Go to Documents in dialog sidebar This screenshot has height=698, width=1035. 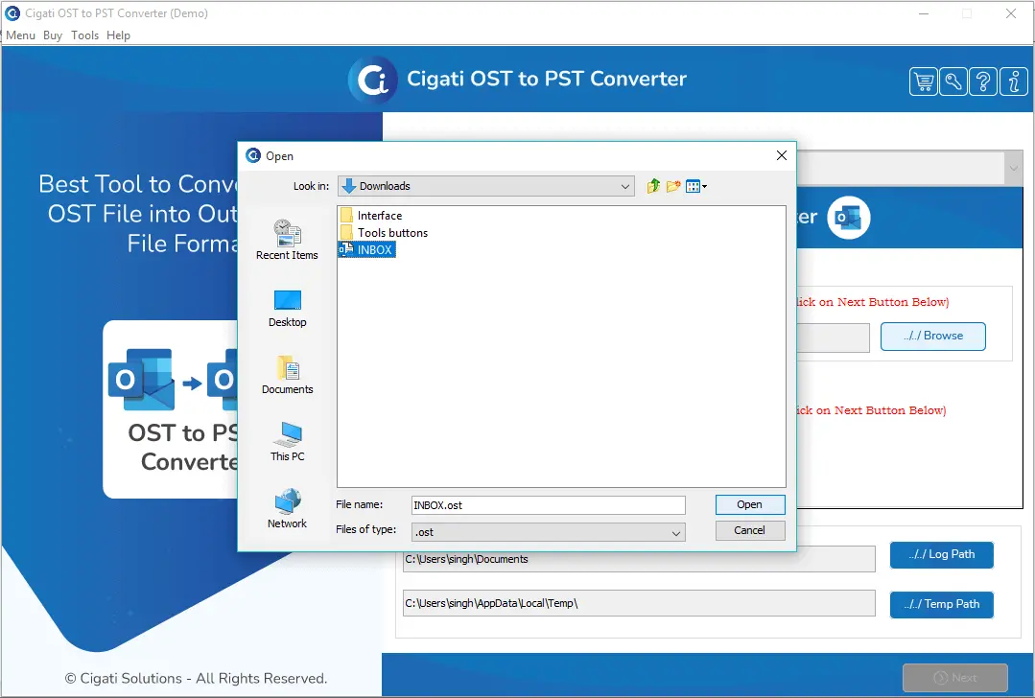pyautogui.click(x=287, y=375)
